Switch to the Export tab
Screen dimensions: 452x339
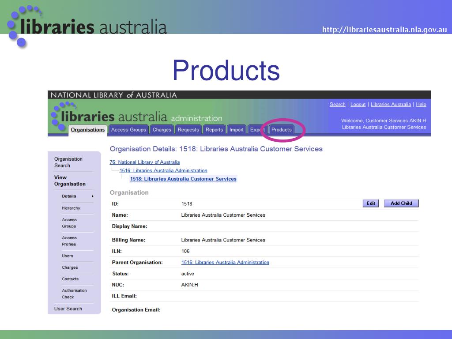(x=257, y=130)
